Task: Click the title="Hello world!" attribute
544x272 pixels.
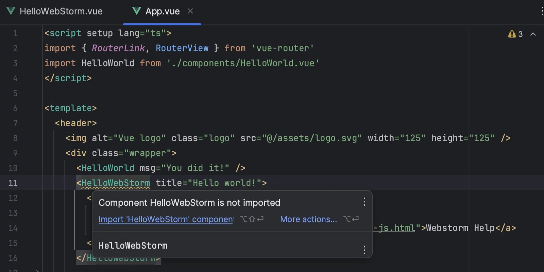Action: 208,183
